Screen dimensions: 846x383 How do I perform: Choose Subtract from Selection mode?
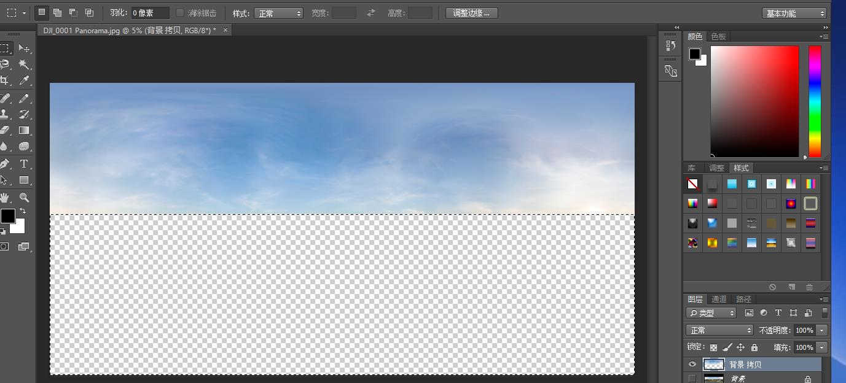(x=74, y=12)
